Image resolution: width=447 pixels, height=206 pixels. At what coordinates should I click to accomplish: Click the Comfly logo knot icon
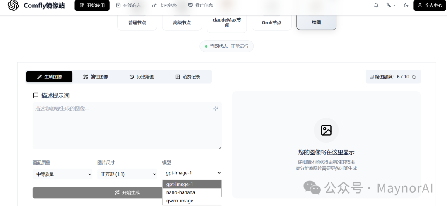pyautogui.click(x=13, y=5)
